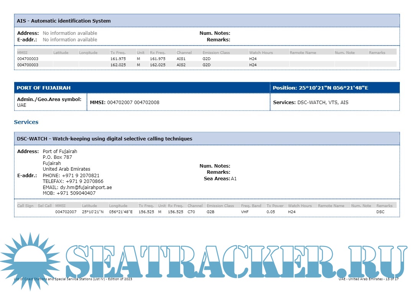Click the Sea Areas A1 value
This screenshot has width=414, height=292.
click(x=233, y=178)
